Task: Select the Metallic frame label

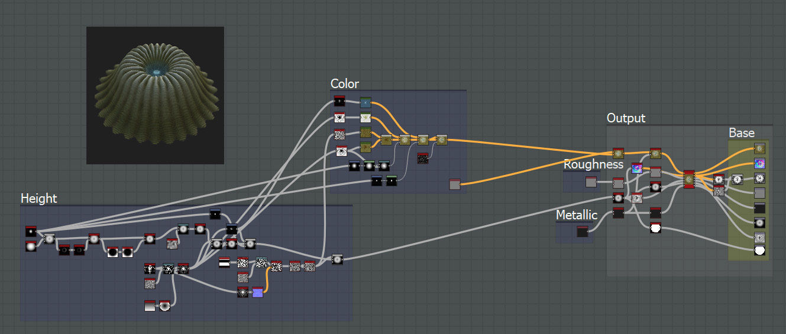Action: (x=577, y=215)
